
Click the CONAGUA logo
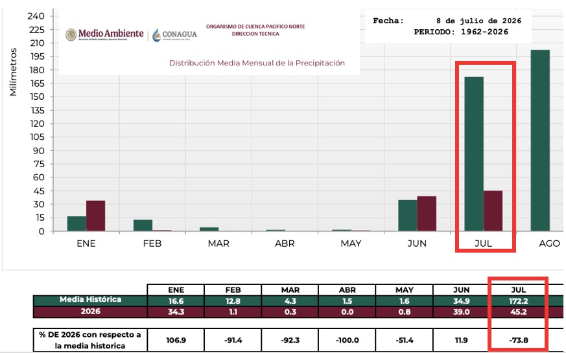[174, 35]
